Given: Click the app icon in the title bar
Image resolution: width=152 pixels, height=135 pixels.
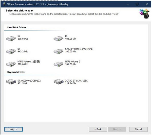Looking at the screenshot, I should coord(4,4).
